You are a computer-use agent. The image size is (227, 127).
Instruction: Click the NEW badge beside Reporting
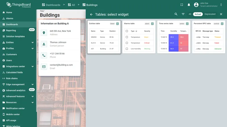[32, 30]
